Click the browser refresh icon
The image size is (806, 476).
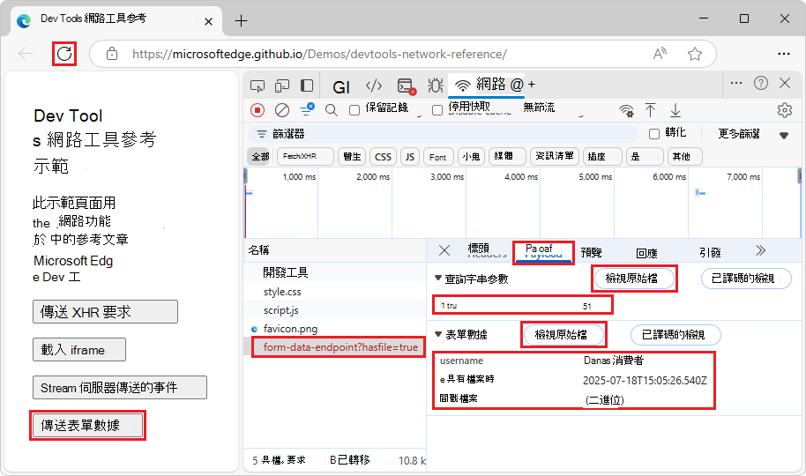[x=64, y=54]
